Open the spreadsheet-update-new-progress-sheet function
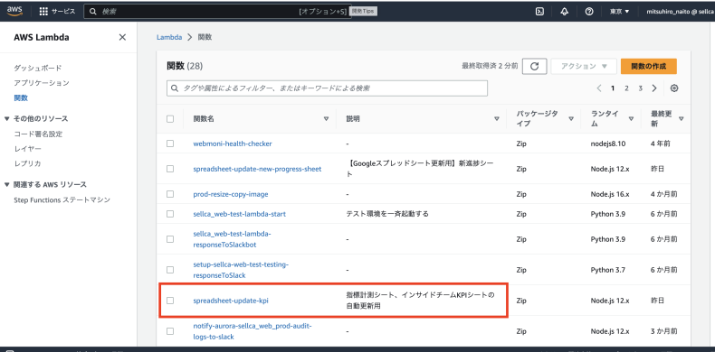 point(257,169)
